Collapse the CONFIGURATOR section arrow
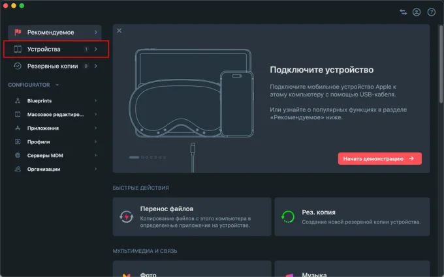Image resolution: width=444 pixels, height=277 pixels. click(x=57, y=85)
